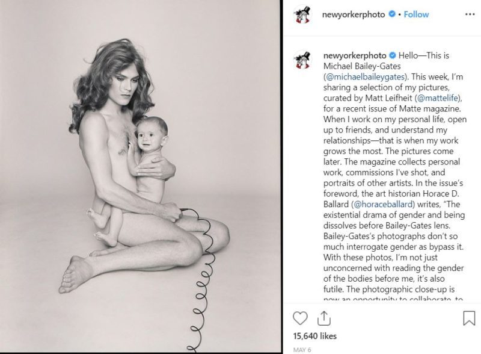
Task: Click the black-and-white portrait photo
Action: [141, 177]
